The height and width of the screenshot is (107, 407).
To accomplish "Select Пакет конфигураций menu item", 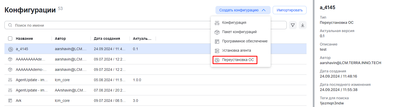I will click(239, 32).
